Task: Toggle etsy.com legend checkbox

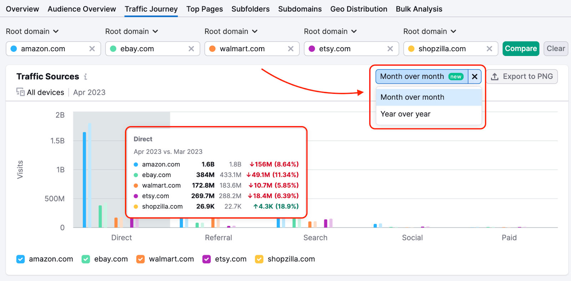Action: [207, 259]
